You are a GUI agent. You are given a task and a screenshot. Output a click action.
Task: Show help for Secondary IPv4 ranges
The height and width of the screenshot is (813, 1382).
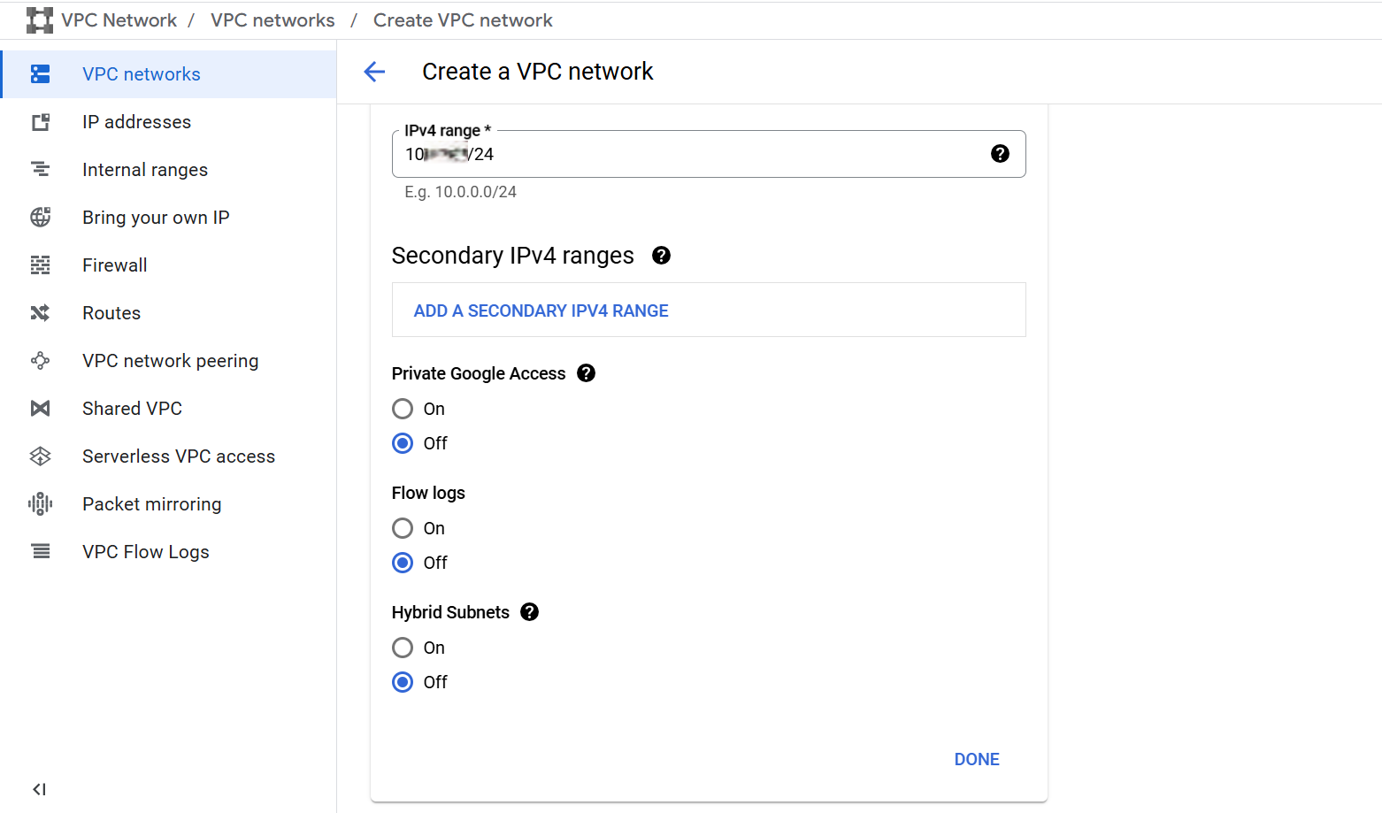point(661,256)
